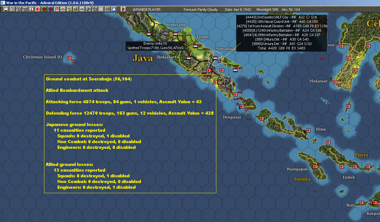Image resolution: width=380 pixels, height=222 pixels.
Task: Open the document list icon in the toolbar
Action: (x=12, y=10)
